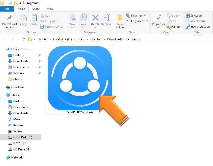Open Customize Quick Access Toolbar arrow
Image resolution: width=213 pixels, height=166 pixels.
point(20,3)
